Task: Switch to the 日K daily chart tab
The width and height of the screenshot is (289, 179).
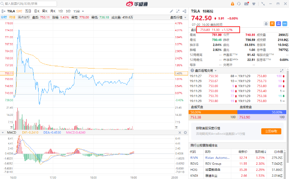Action: [37, 11]
